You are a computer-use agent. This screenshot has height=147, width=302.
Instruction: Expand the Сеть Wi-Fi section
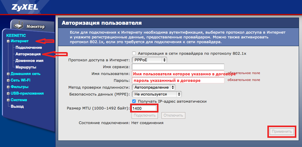(x=8, y=80)
